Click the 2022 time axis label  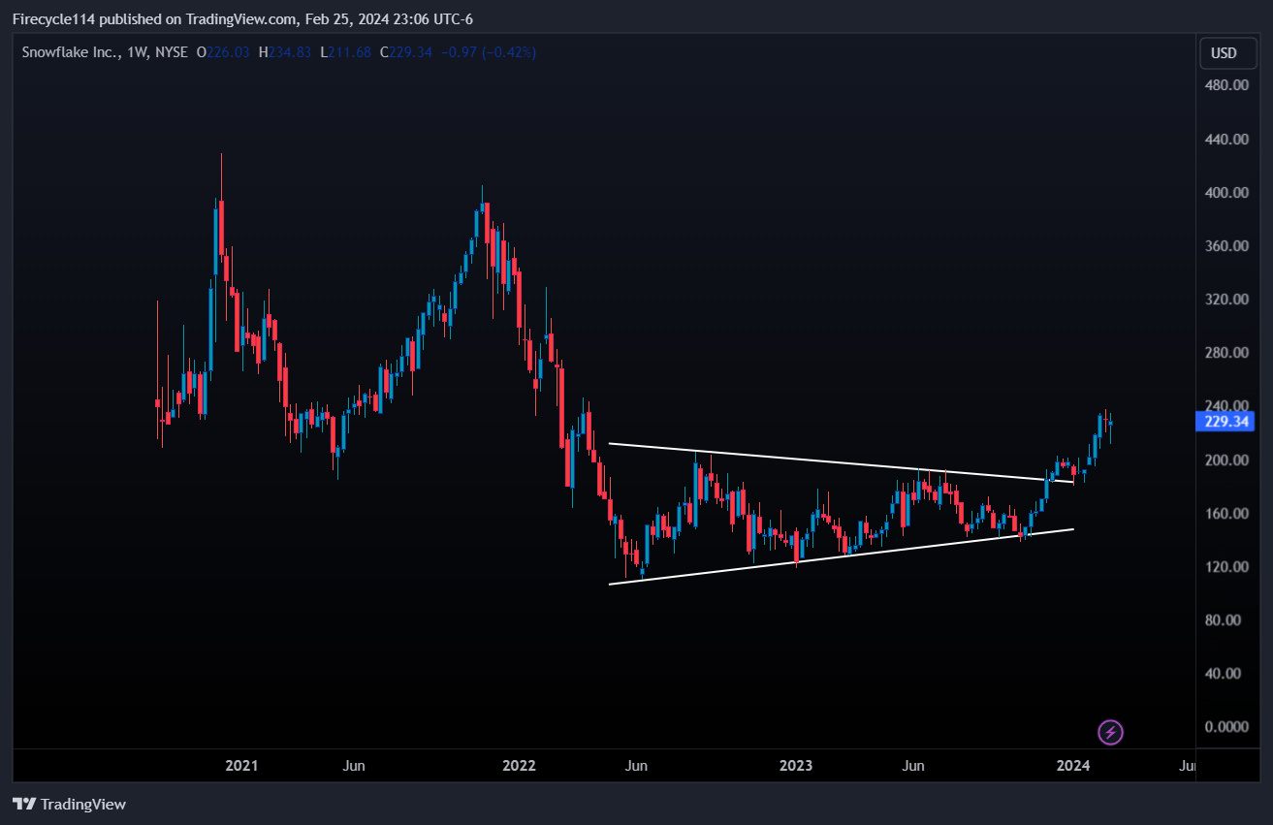click(519, 766)
